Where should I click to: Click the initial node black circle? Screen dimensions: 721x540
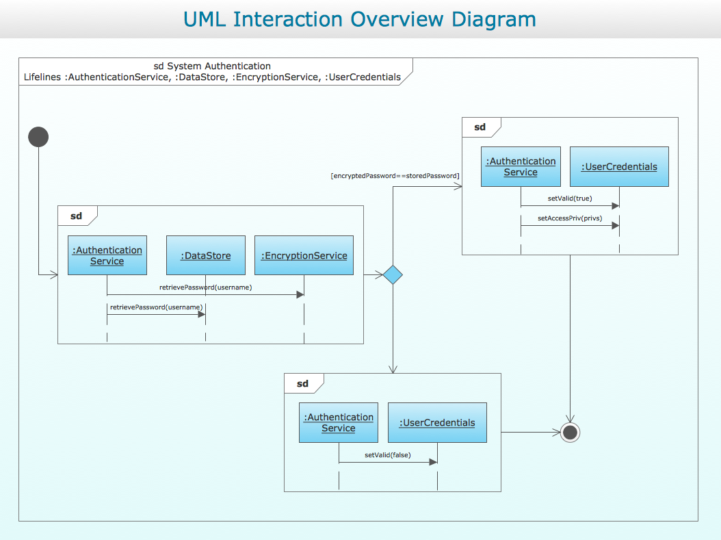click(38, 137)
